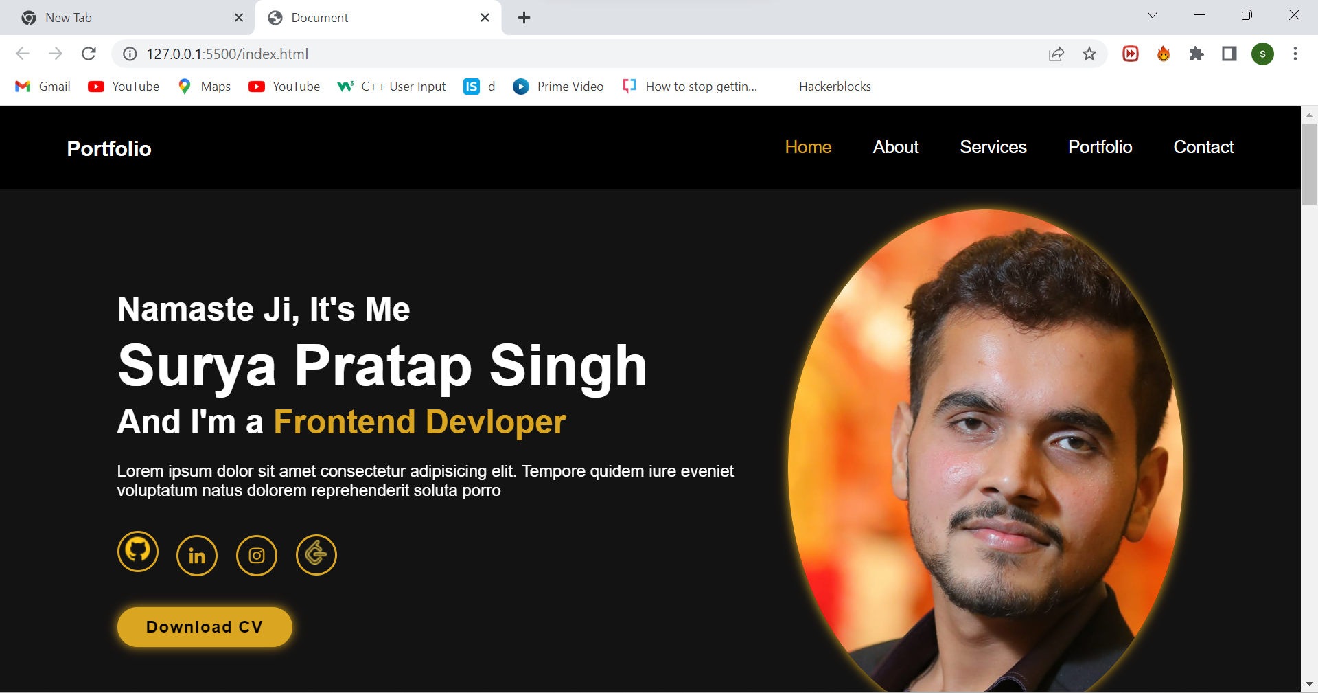Click the Download CV button

(x=205, y=627)
